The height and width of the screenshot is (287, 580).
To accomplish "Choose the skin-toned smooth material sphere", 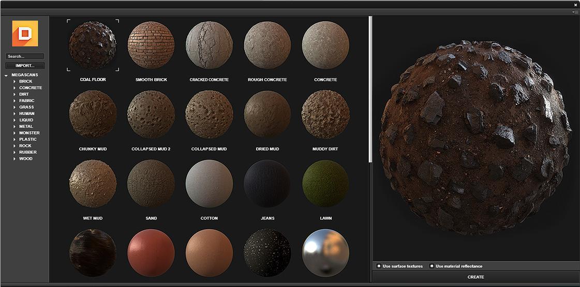I will click(209, 253).
